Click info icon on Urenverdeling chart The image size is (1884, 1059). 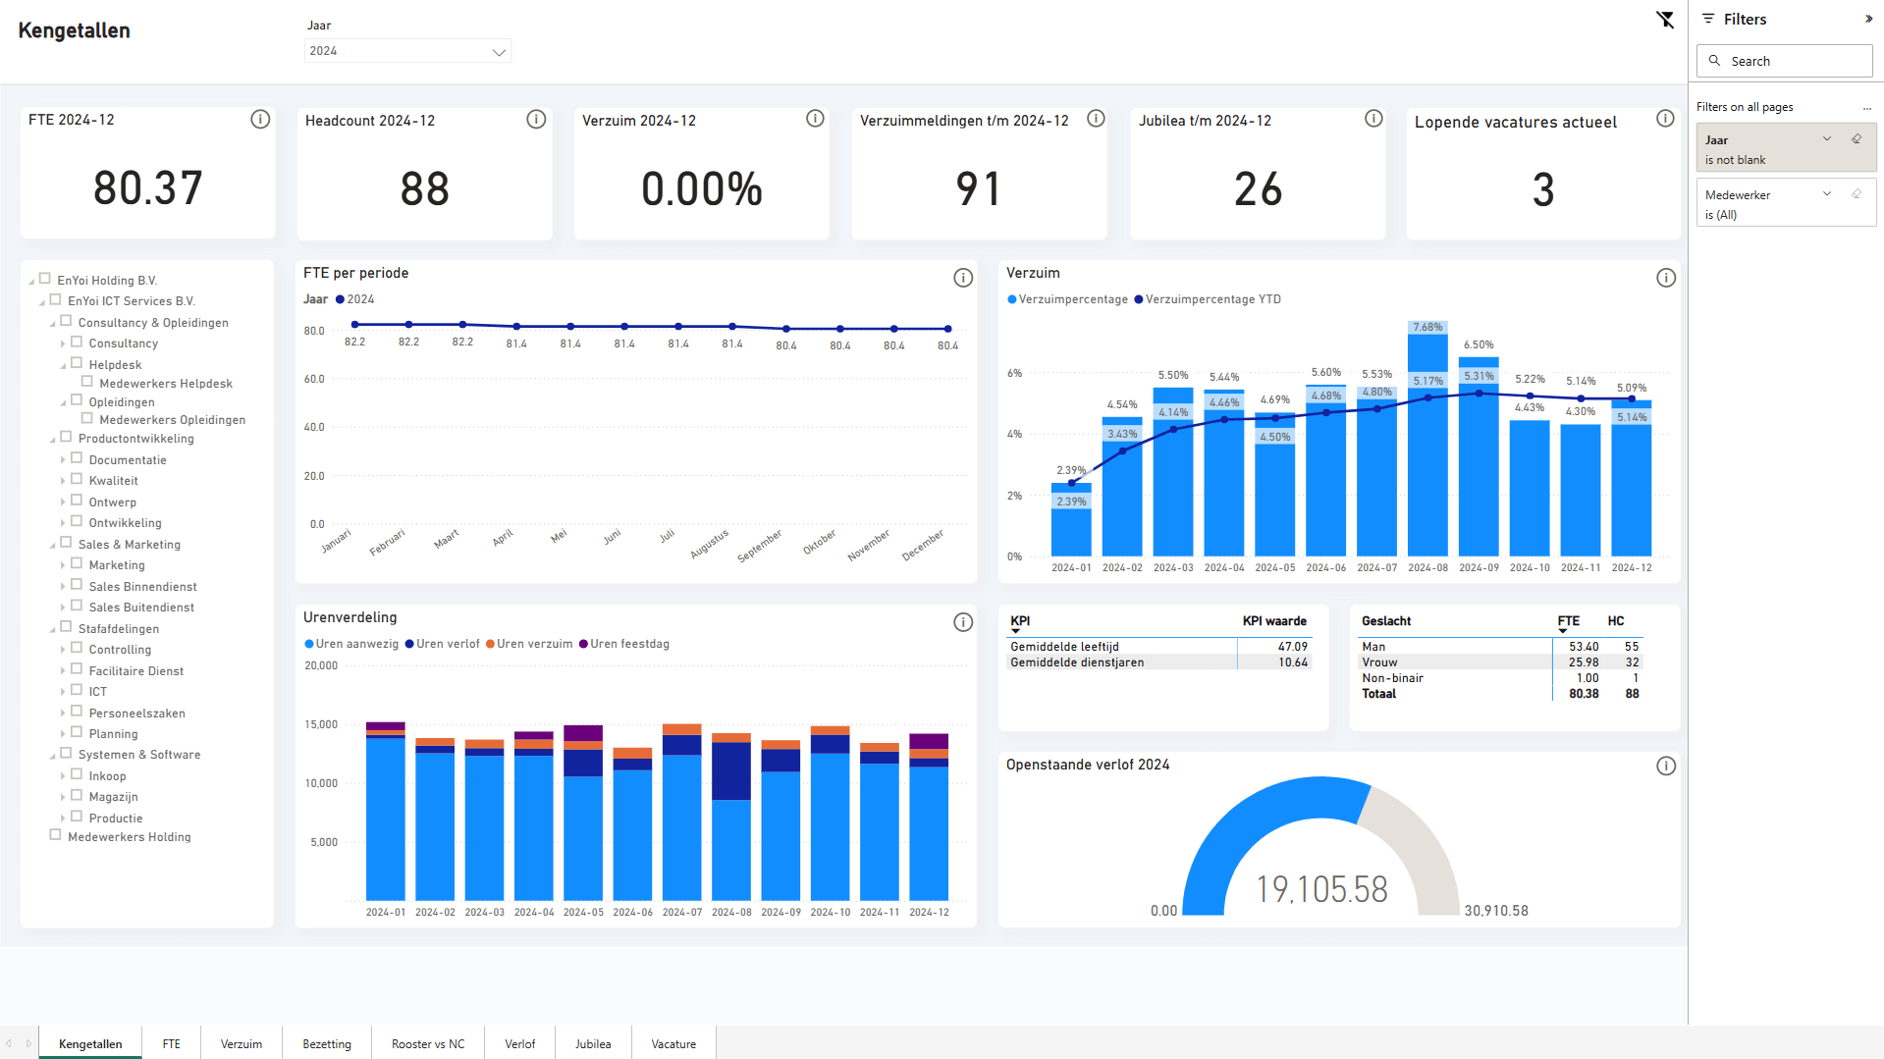coord(963,622)
